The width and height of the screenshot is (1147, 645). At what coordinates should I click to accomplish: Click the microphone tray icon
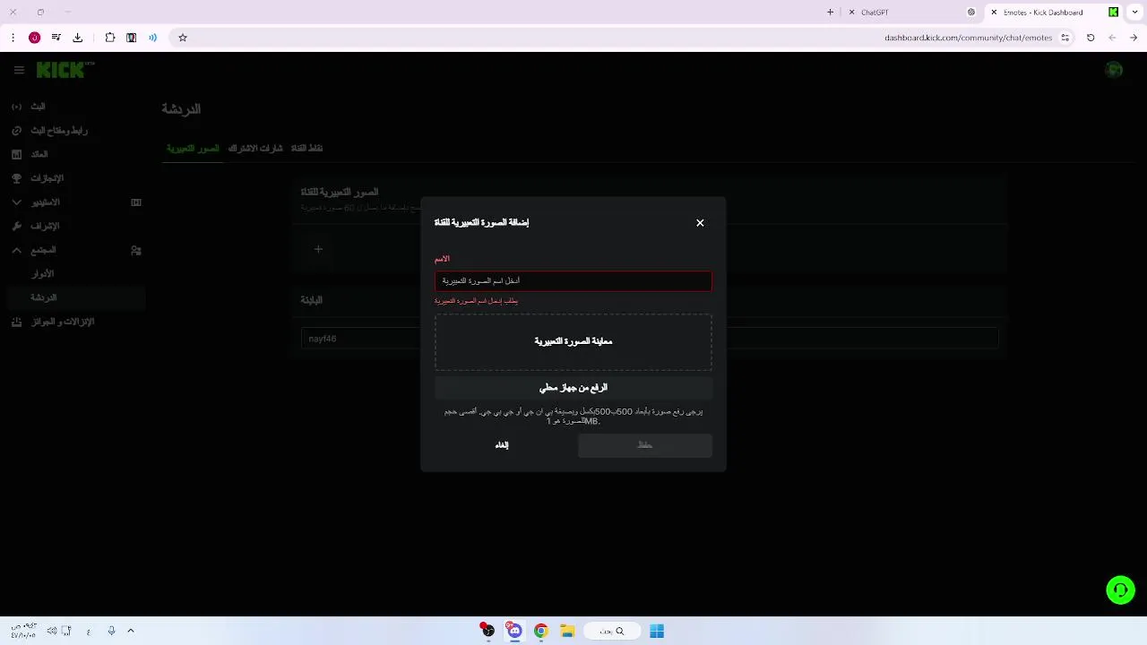(111, 631)
